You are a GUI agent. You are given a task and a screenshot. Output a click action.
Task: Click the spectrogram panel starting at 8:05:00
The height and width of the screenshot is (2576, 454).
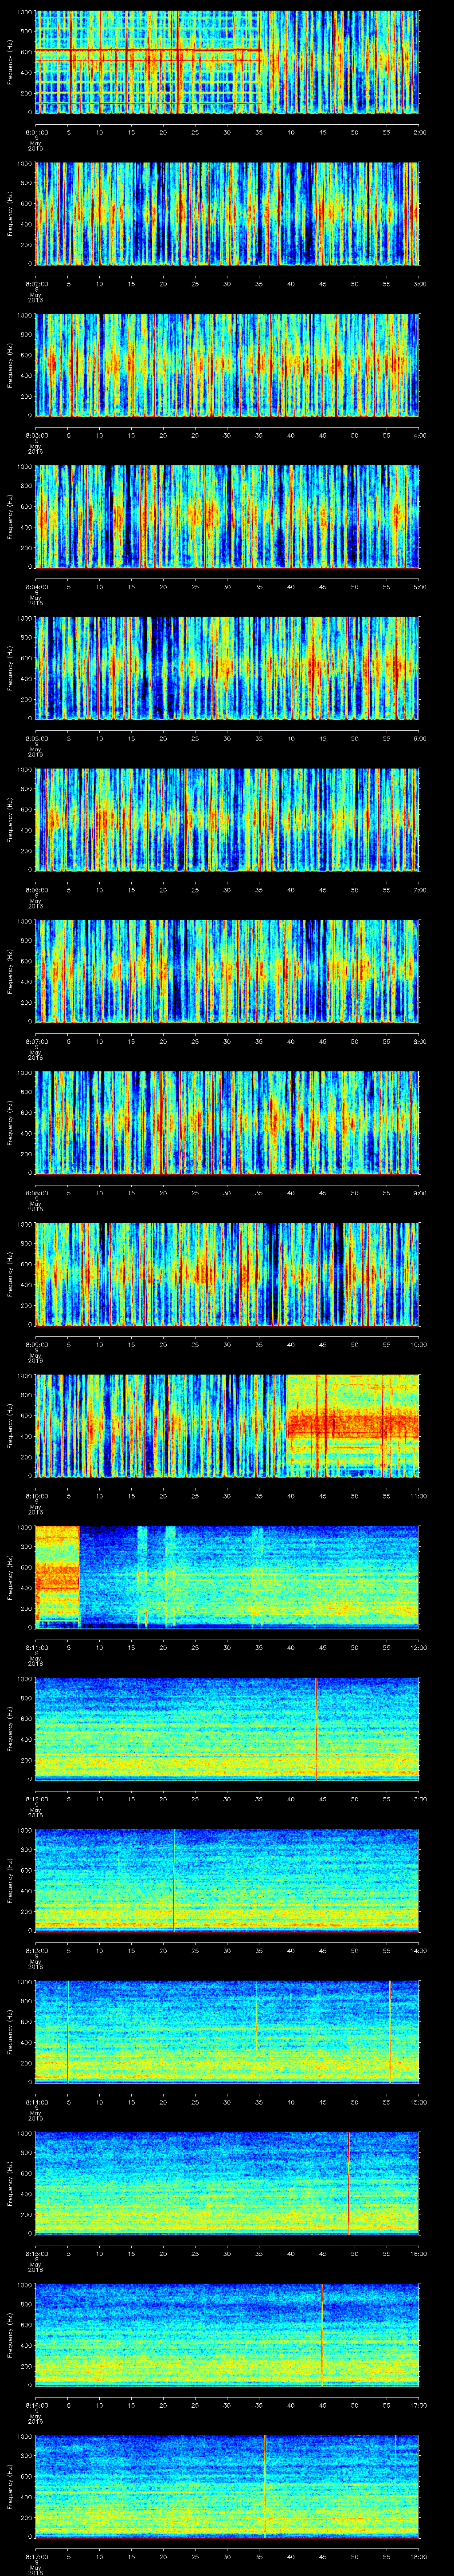click(x=227, y=668)
